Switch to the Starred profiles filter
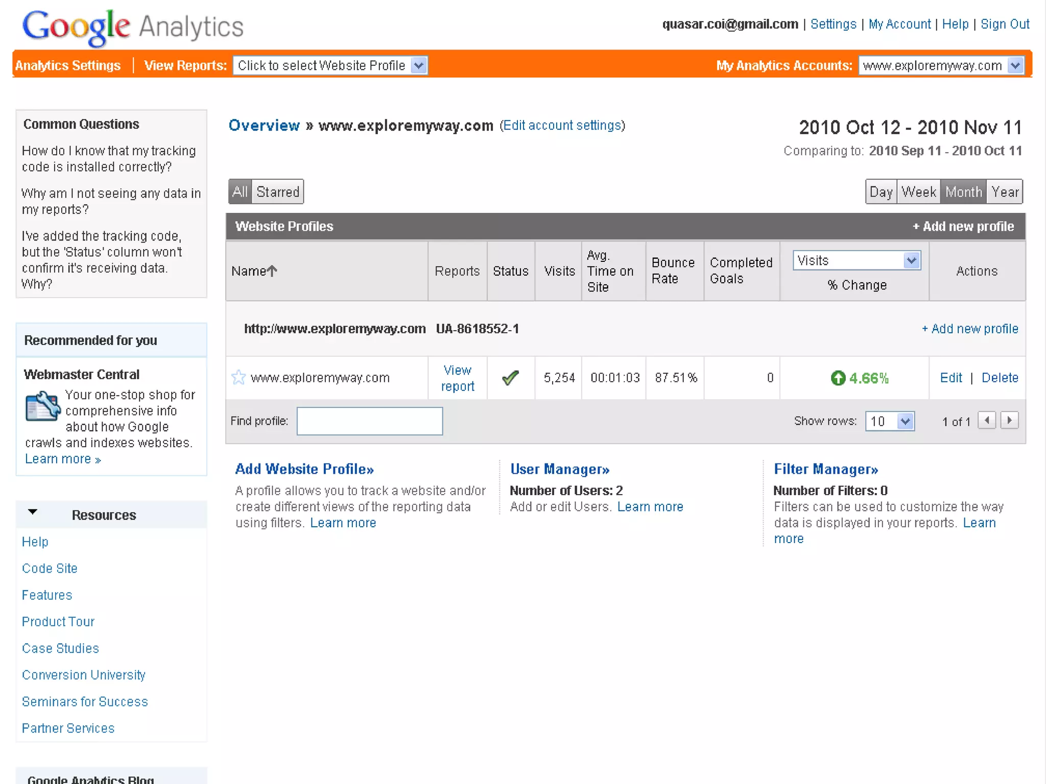The width and height of the screenshot is (1046, 784). tap(278, 192)
